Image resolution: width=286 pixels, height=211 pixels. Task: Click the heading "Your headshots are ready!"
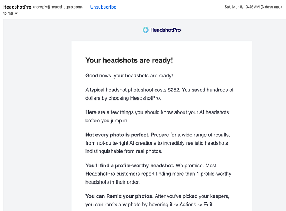pyautogui.click(x=129, y=60)
